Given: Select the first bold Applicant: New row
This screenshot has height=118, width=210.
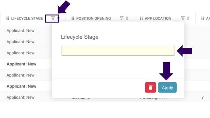Looking at the screenshot, I should pyautogui.click(x=21, y=64).
